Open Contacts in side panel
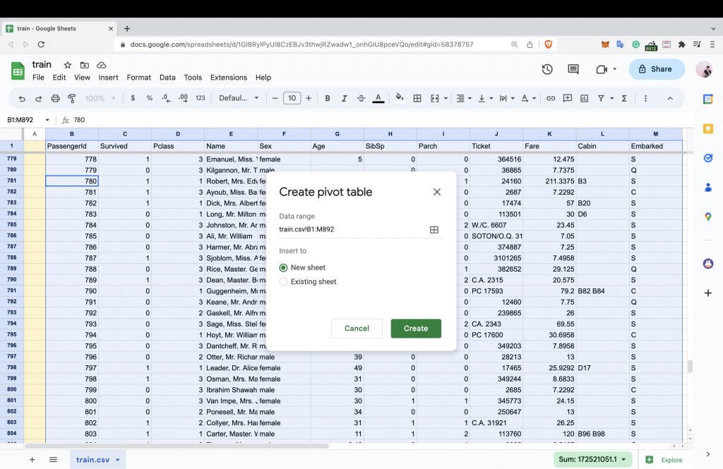Viewport: 723px width, 469px height. tap(708, 188)
